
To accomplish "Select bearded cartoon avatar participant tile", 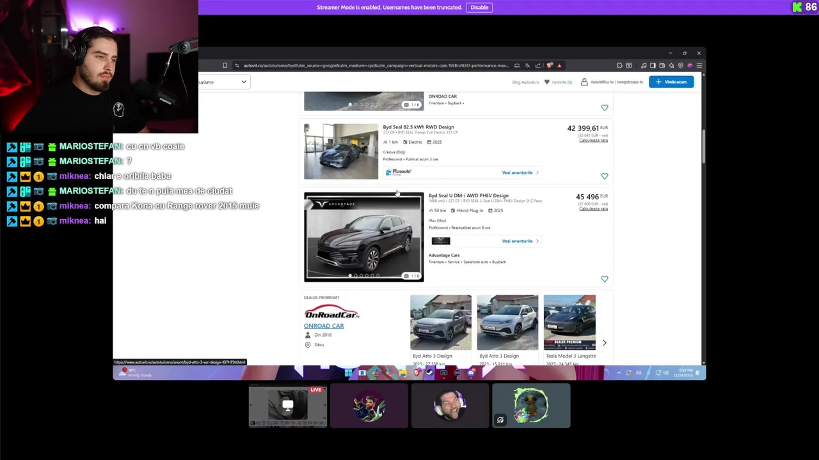I will click(369, 406).
